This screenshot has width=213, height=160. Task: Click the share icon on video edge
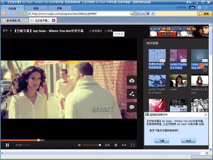tap(132, 94)
